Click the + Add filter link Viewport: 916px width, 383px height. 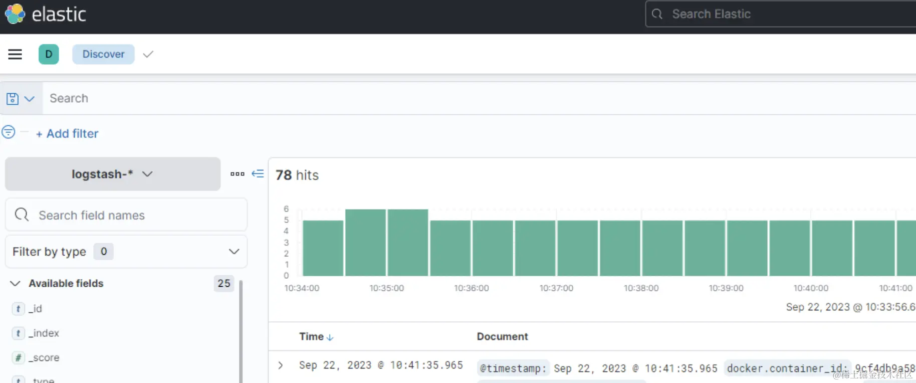[67, 134]
